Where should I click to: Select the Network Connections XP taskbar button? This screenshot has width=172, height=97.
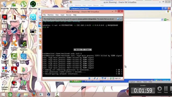tap(93, 81)
